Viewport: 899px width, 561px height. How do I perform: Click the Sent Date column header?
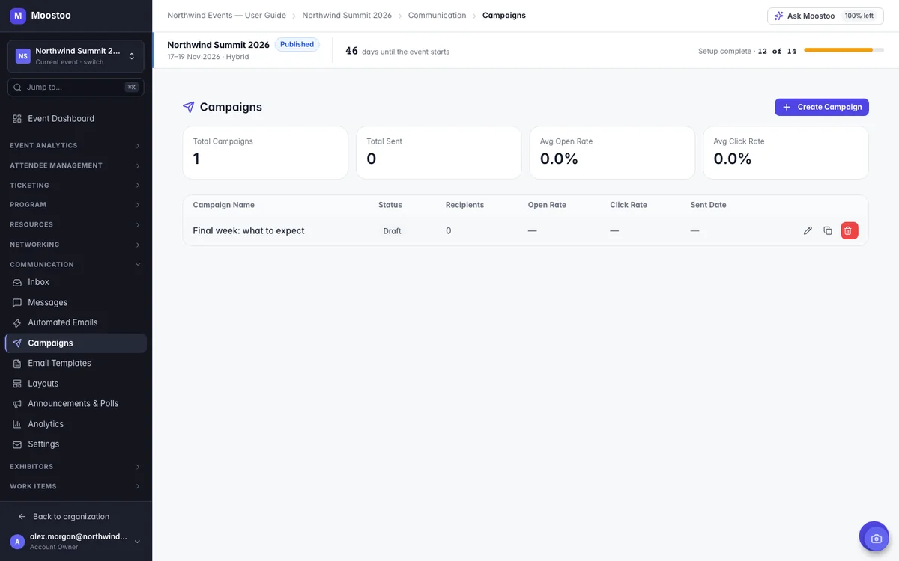pos(708,205)
